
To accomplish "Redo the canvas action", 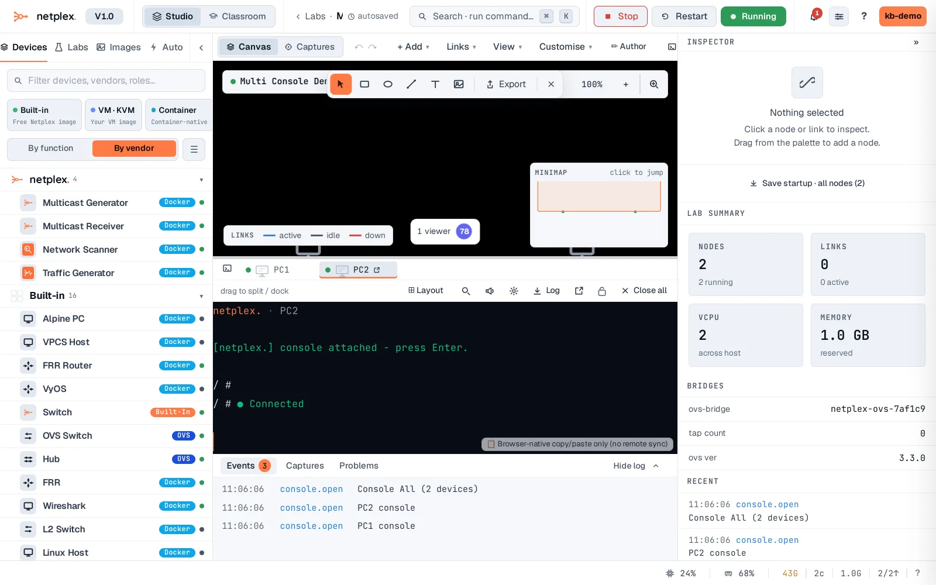I will point(373,47).
